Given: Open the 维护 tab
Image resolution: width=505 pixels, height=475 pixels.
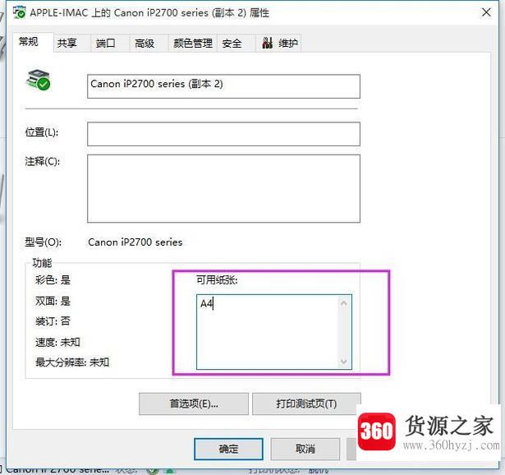Looking at the screenshot, I should (278, 44).
